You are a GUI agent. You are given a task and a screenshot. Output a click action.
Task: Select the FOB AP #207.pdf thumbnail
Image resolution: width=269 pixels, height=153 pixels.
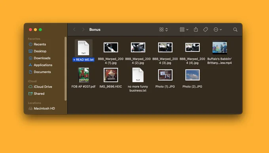83,75
